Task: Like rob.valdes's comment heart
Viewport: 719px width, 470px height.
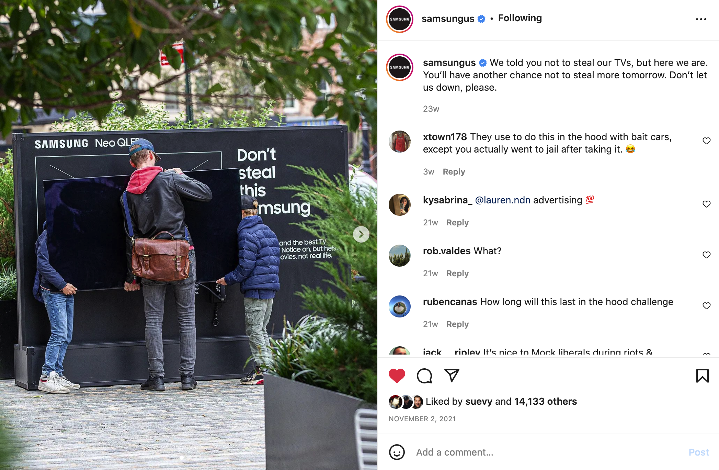Action: 706,255
